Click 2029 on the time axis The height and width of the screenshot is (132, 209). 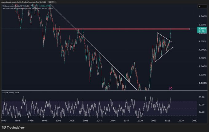(x=181, y=121)
